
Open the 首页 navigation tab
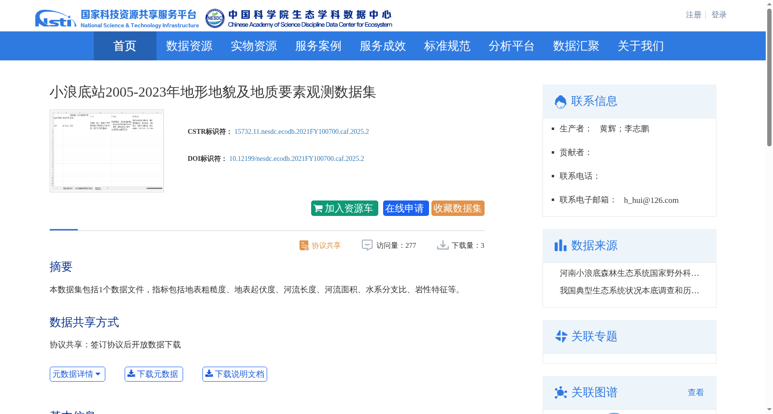(125, 46)
